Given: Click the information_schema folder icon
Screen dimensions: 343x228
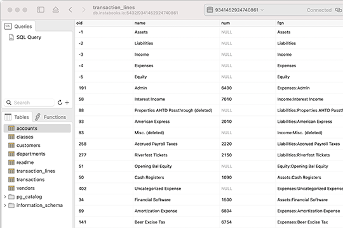Looking at the screenshot, I should coord(11,205).
